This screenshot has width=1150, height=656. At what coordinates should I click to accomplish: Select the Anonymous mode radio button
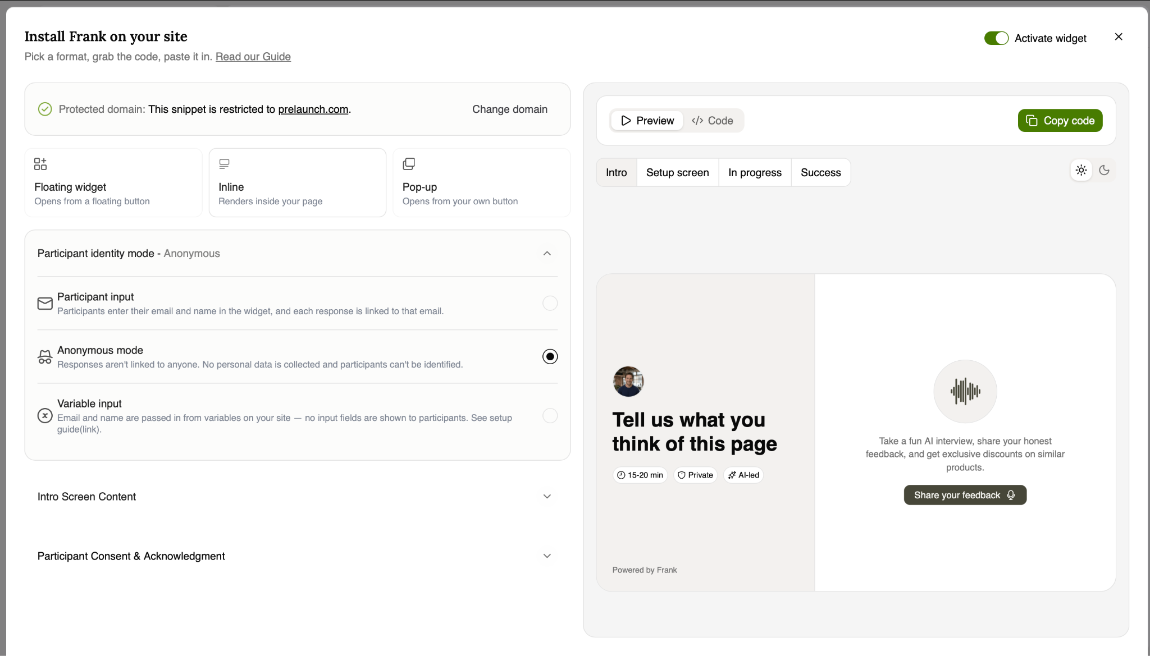[x=550, y=357]
